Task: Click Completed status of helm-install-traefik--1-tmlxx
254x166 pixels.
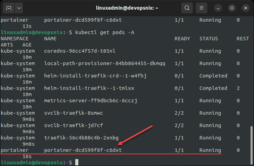Action: pyautogui.click(x=213, y=88)
